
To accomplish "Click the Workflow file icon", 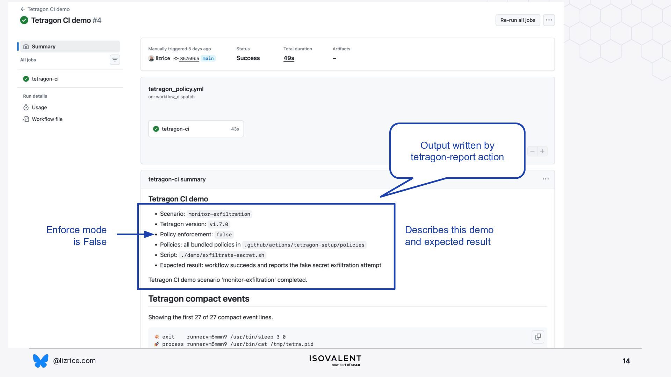I will [26, 119].
